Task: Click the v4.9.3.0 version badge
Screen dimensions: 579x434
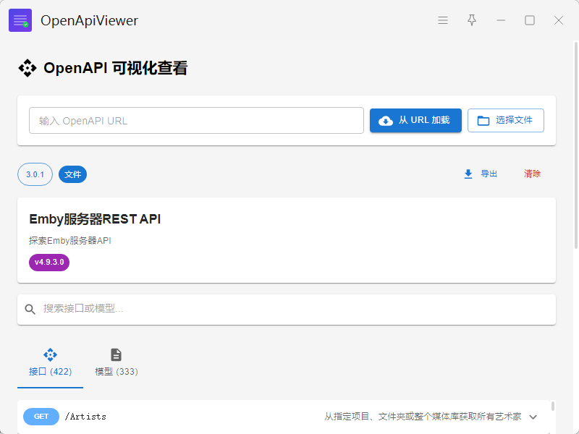Action: click(x=49, y=261)
